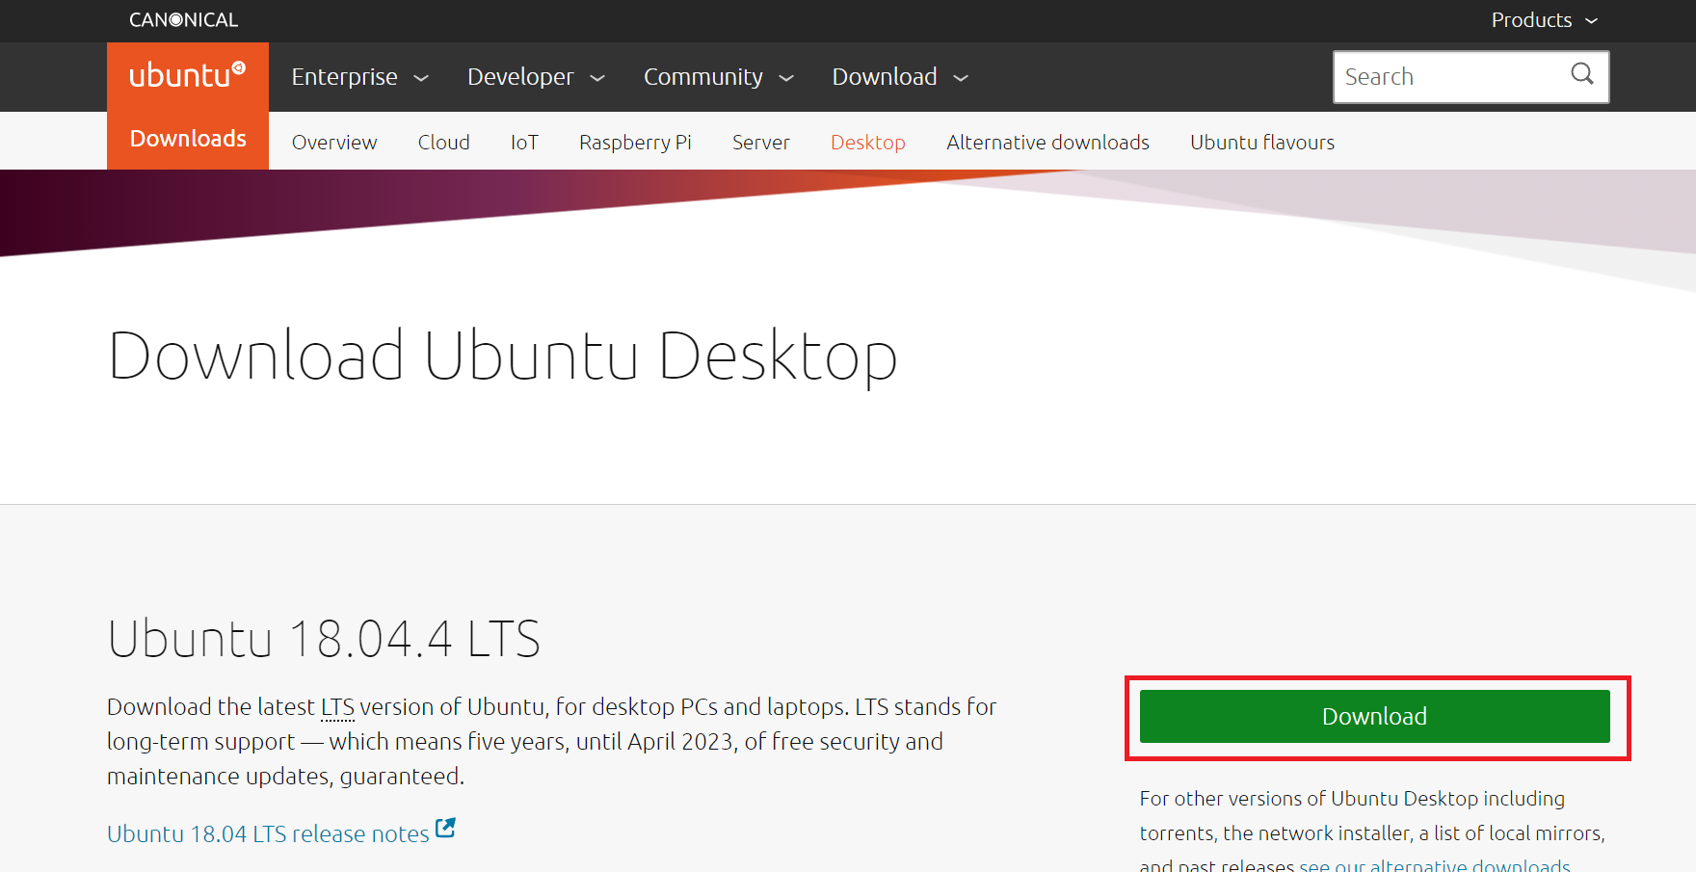Expand the Enterprise menu

tap(359, 77)
